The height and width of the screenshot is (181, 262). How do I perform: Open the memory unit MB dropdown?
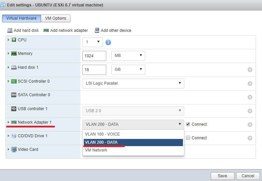(x=128, y=56)
